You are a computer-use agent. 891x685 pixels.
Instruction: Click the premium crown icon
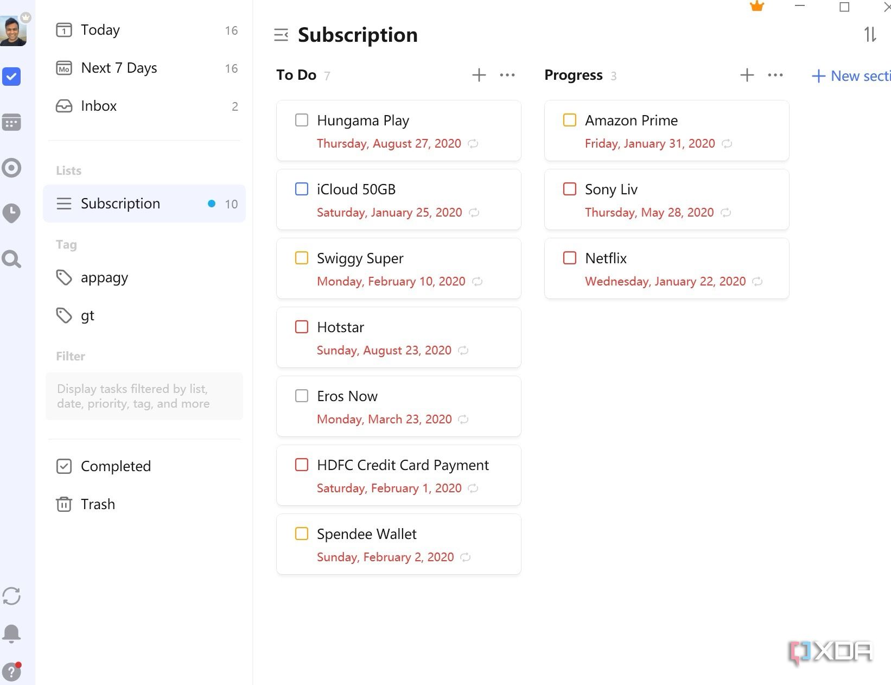[757, 7]
